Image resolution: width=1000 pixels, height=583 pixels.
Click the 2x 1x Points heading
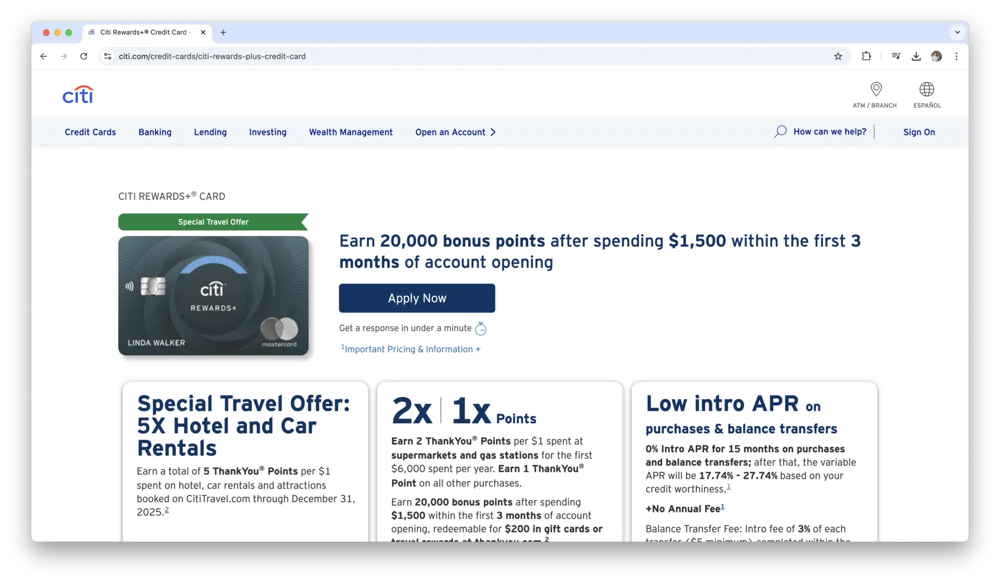coord(464,411)
